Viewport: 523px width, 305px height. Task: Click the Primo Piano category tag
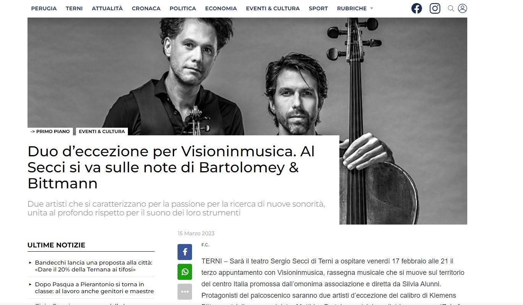coord(50,132)
